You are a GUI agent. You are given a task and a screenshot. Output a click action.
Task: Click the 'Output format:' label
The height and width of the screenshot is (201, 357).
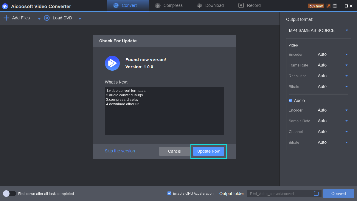point(299,19)
